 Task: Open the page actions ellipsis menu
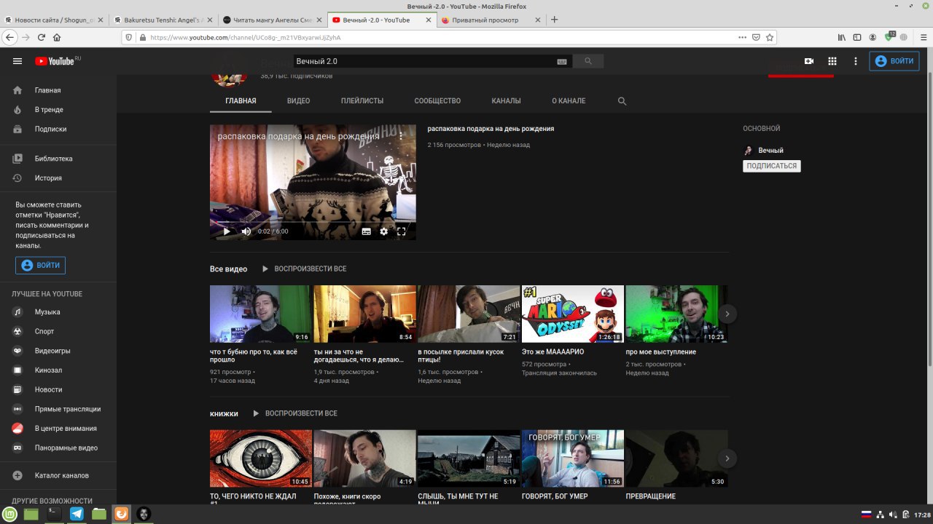click(x=743, y=37)
